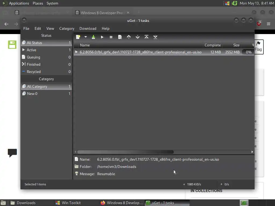Open the browser hamburger menu
The height and width of the screenshot is (206, 275).
(x=269, y=24)
